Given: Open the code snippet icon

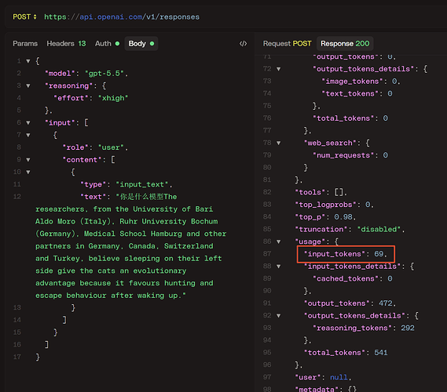Looking at the screenshot, I should tap(243, 44).
